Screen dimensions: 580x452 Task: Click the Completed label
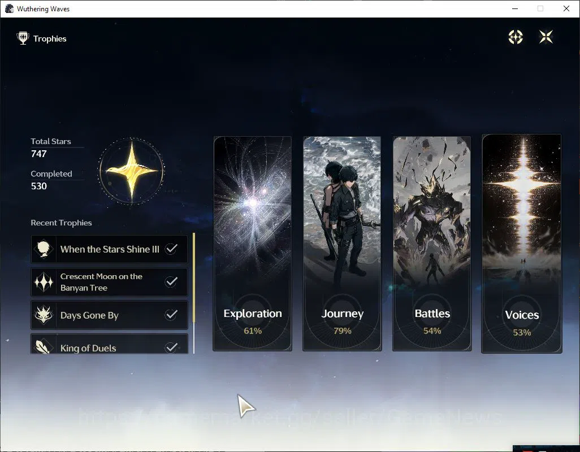point(51,173)
